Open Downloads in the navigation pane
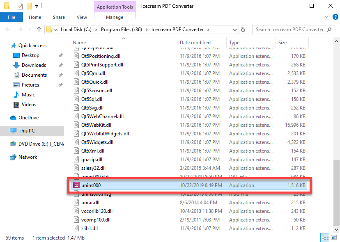Image resolution: width=340 pixels, height=242 pixels. coord(34,65)
